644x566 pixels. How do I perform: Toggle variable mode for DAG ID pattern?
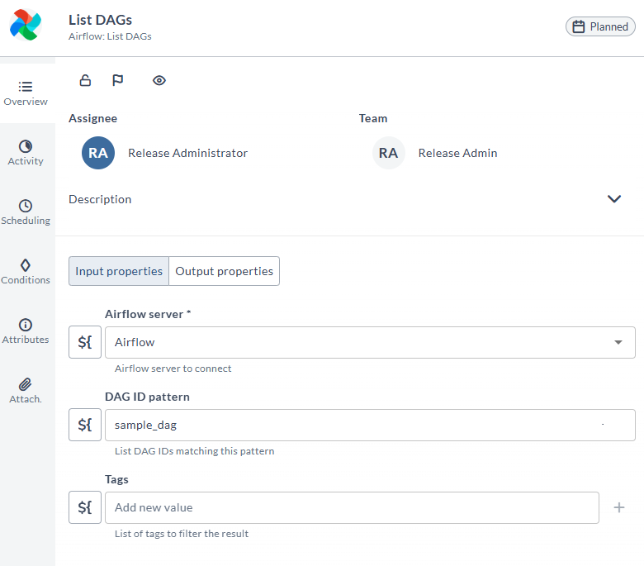pos(85,425)
